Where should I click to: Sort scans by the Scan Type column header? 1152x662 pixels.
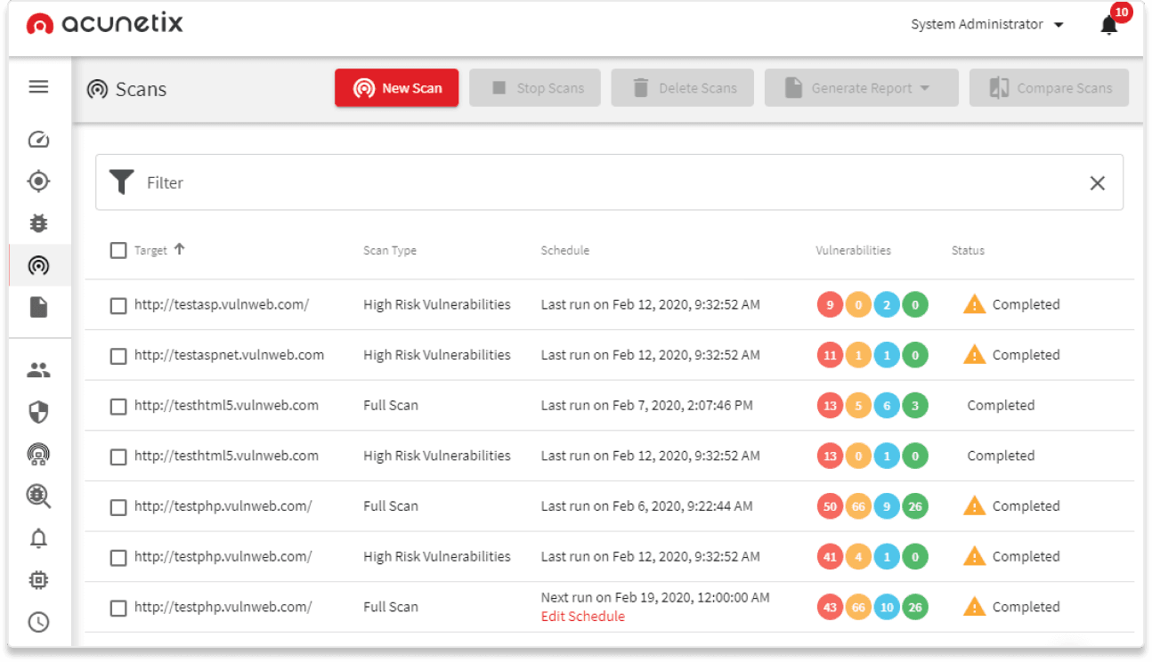point(390,251)
